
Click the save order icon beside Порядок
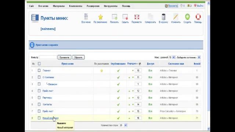(140, 64)
